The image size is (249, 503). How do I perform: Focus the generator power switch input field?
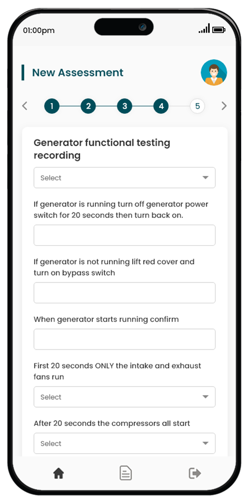point(125,235)
